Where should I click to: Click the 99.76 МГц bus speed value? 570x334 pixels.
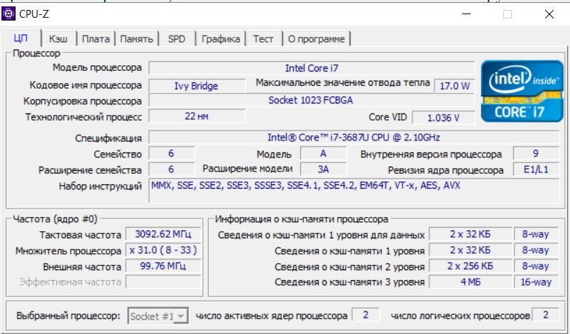tap(163, 266)
